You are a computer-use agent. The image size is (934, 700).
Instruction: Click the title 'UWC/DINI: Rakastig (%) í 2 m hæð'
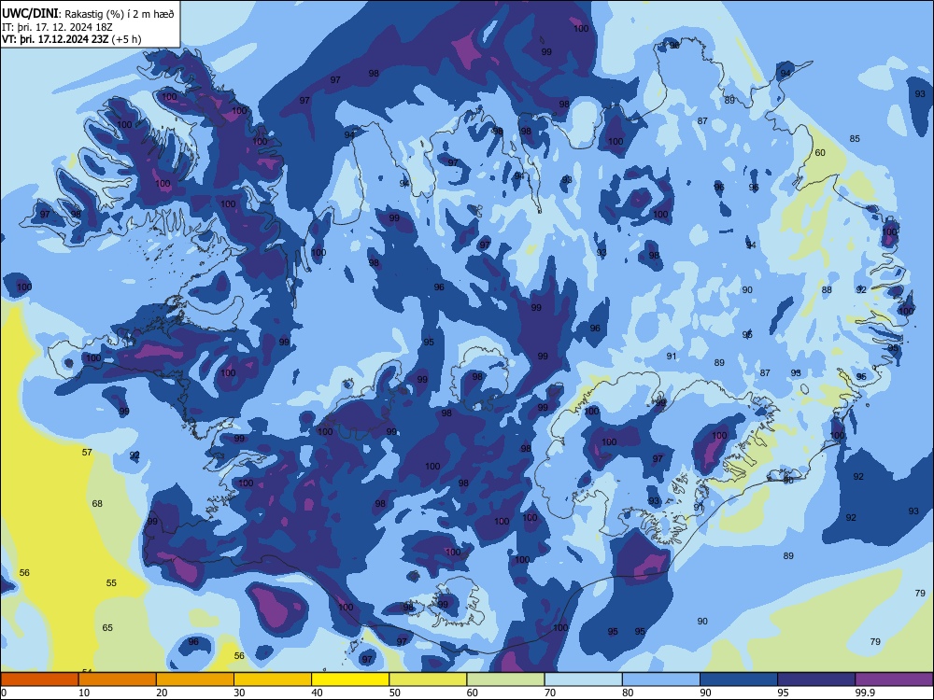[88, 14]
